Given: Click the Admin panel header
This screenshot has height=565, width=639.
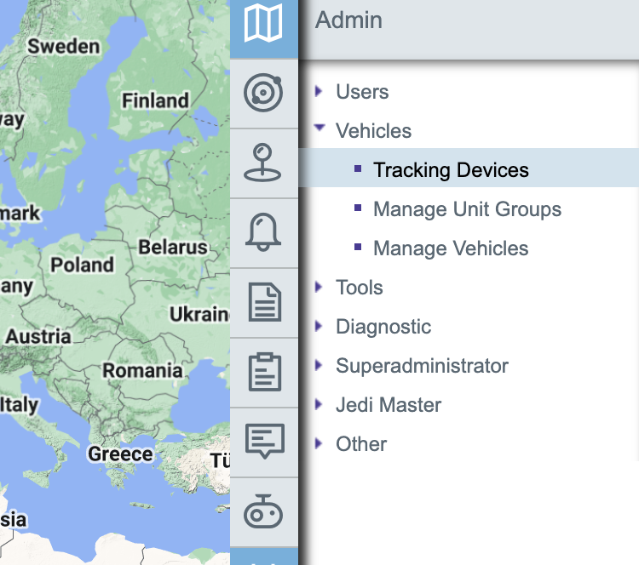Looking at the screenshot, I should click(x=349, y=20).
